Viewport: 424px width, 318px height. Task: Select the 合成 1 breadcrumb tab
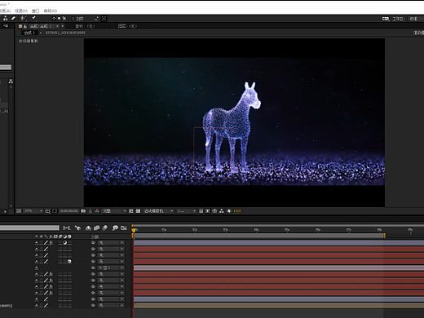tap(29, 33)
